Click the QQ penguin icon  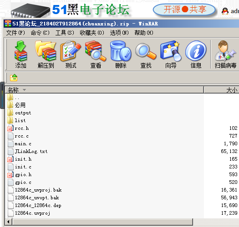point(225,11)
